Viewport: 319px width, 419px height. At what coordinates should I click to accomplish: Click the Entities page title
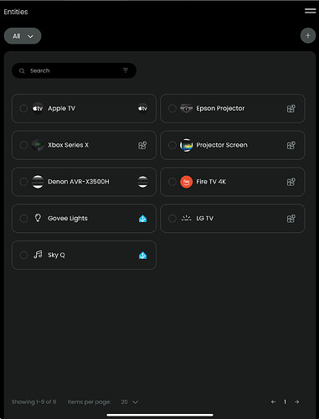(x=16, y=12)
